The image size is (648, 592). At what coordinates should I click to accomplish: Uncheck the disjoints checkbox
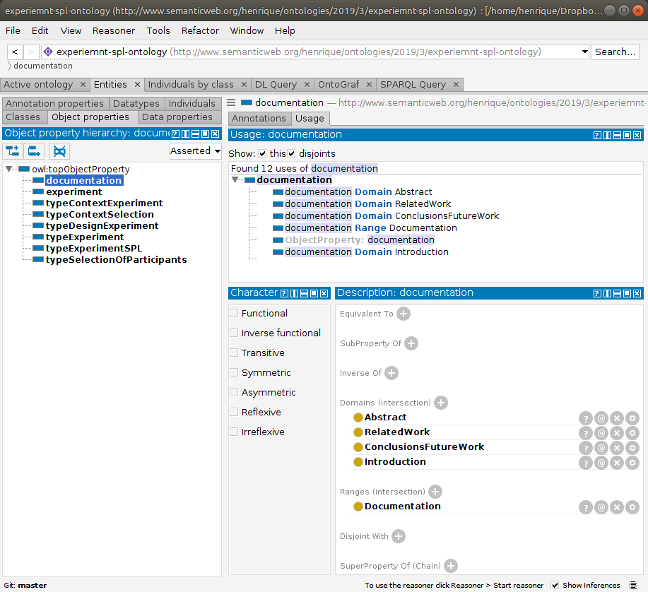[x=291, y=154]
